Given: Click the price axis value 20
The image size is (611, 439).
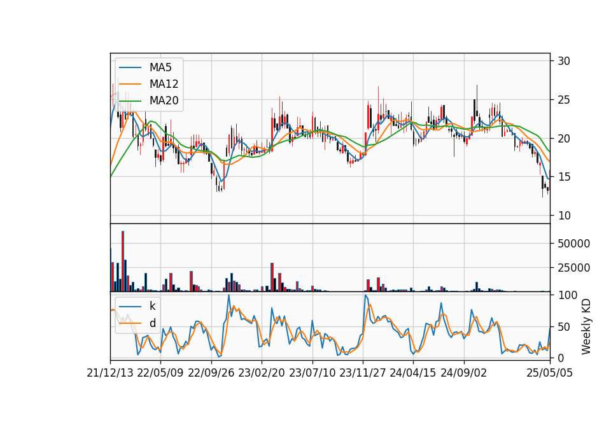Looking at the screenshot, I should tap(564, 139).
